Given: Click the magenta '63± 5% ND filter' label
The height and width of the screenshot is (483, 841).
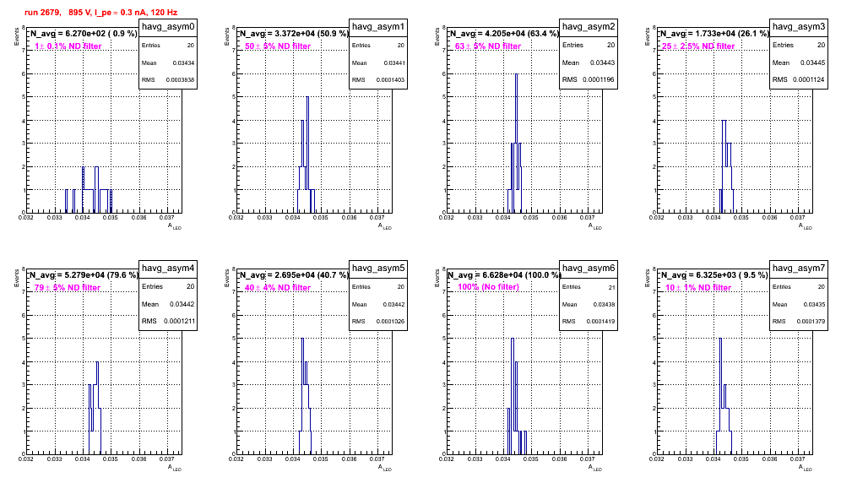Looking at the screenshot, I should (488, 46).
